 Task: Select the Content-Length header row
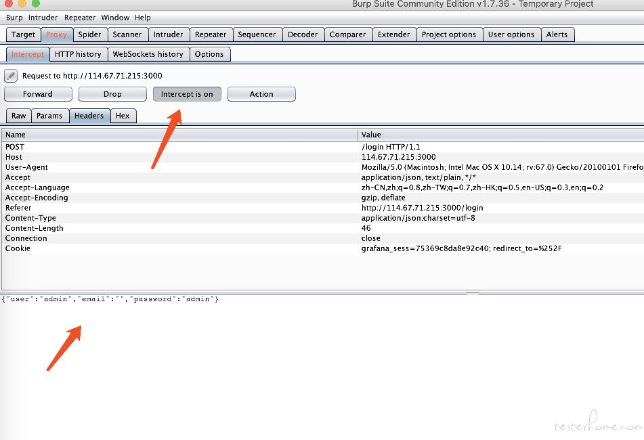click(x=323, y=228)
